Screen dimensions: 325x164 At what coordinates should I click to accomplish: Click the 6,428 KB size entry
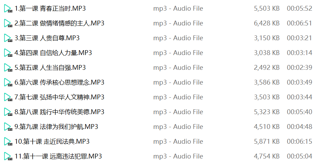(267, 23)
